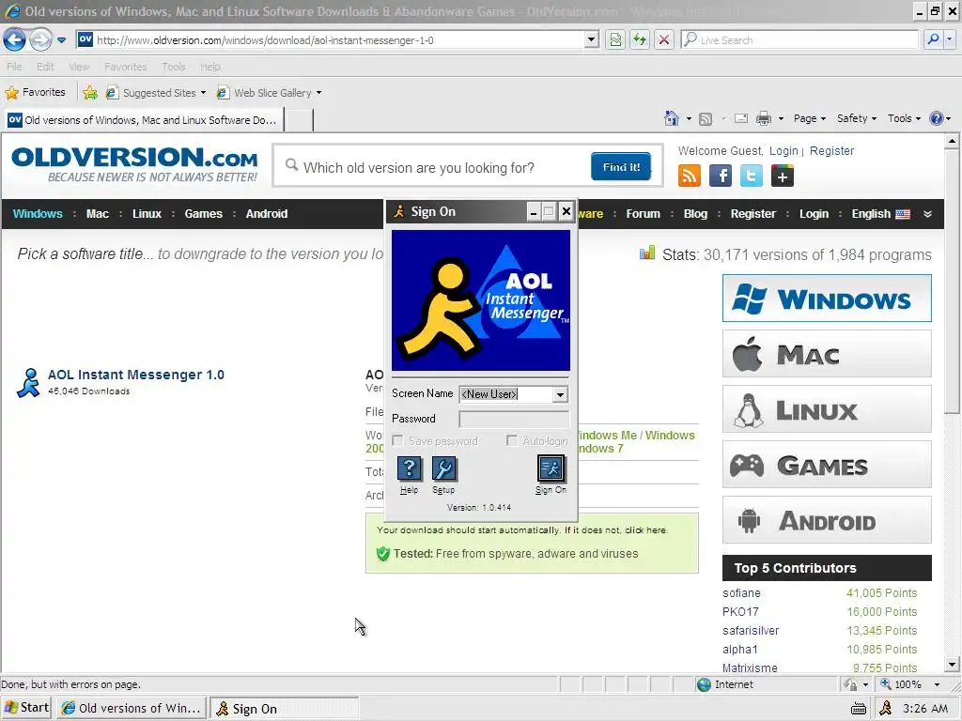
Task: Select the Old versions browser tab
Action: (x=144, y=120)
